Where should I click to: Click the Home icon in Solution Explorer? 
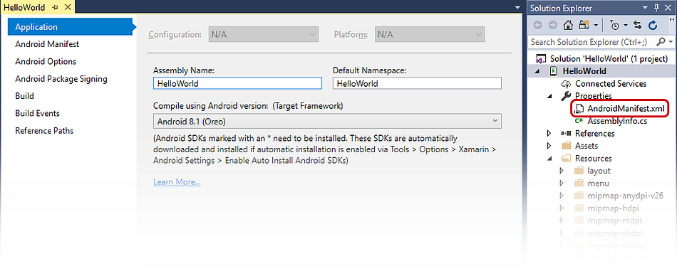[x=568, y=25]
